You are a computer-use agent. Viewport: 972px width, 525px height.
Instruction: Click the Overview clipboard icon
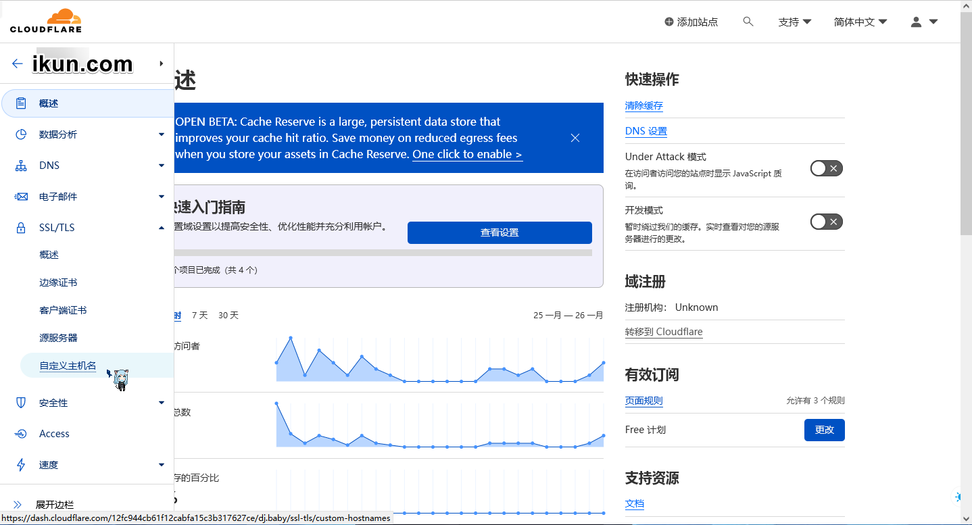tap(21, 103)
